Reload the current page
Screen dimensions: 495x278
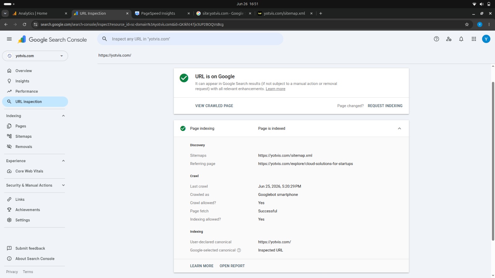tap(24, 24)
